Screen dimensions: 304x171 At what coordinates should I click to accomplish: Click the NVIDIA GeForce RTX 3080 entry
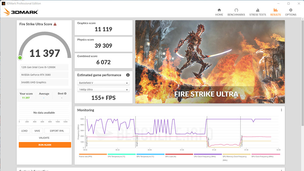[44, 75]
